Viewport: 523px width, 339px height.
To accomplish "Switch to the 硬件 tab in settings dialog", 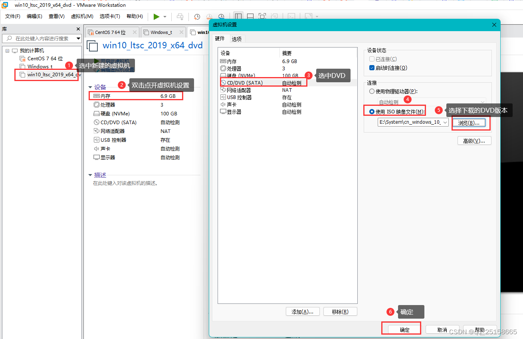I will (220, 39).
